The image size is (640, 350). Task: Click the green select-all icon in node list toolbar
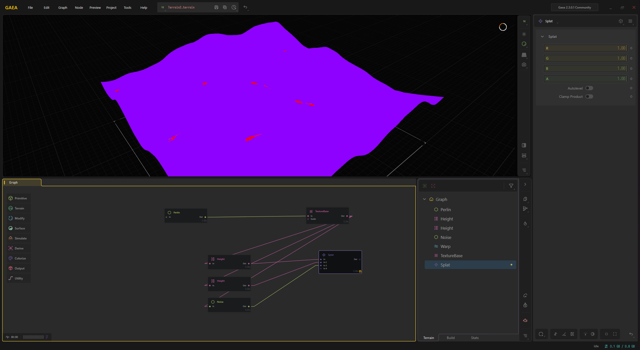[425, 186]
